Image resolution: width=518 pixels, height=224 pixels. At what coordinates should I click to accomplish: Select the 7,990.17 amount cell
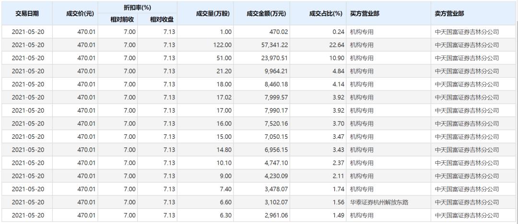pos(276,111)
